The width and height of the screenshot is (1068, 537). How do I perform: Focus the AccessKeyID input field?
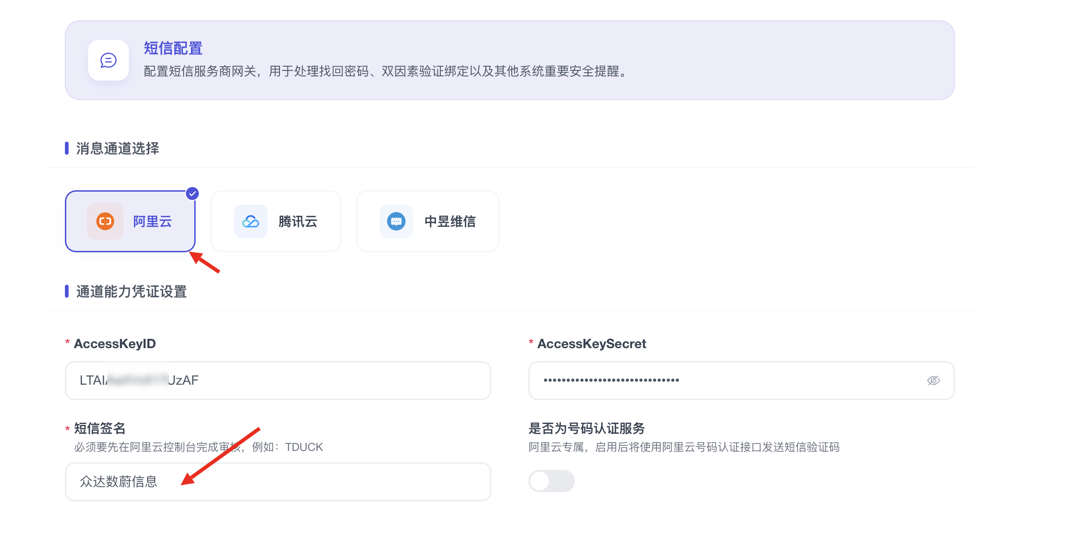pos(278,381)
